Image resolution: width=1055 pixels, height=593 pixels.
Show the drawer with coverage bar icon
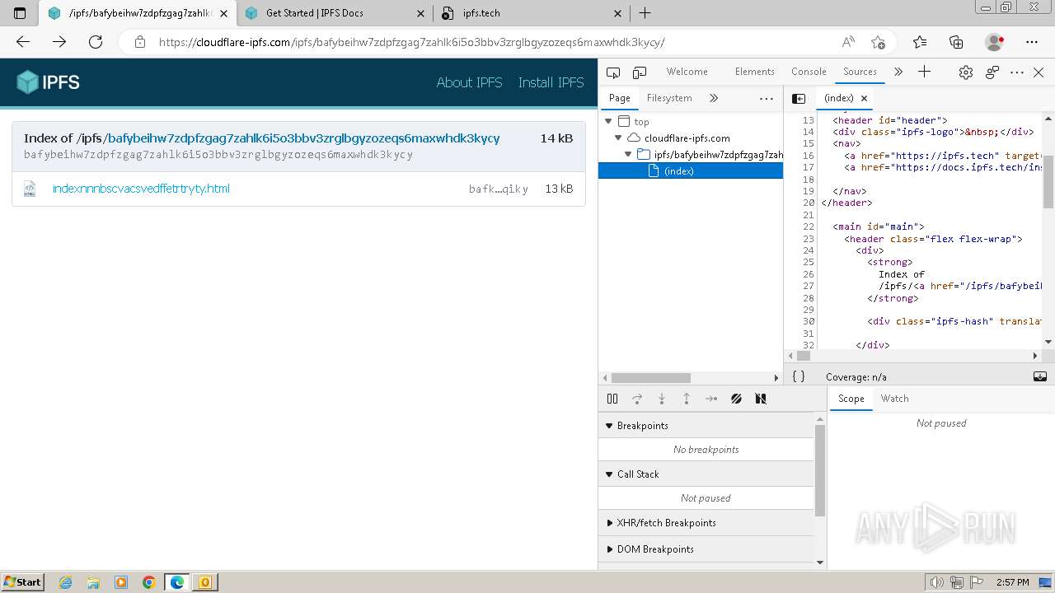pyautogui.click(x=1040, y=376)
